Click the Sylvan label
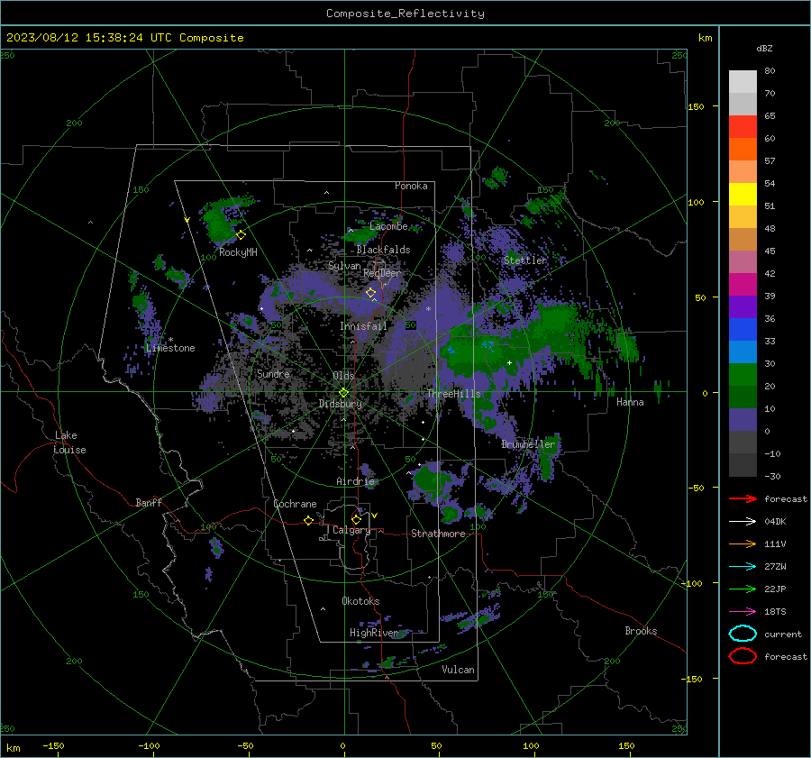The width and height of the screenshot is (811, 758). pyautogui.click(x=344, y=266)
